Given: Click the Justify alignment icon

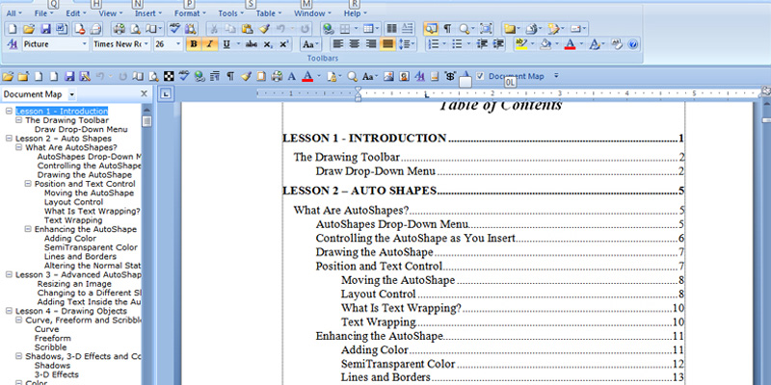Looking at the screenshot, I should [x=387, y=44].
